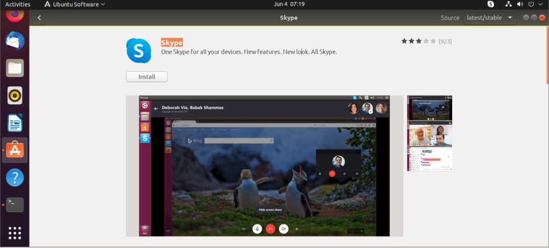549x248 pixels.
Task: Open Files from the dock
Action: (x=14, y=68)
